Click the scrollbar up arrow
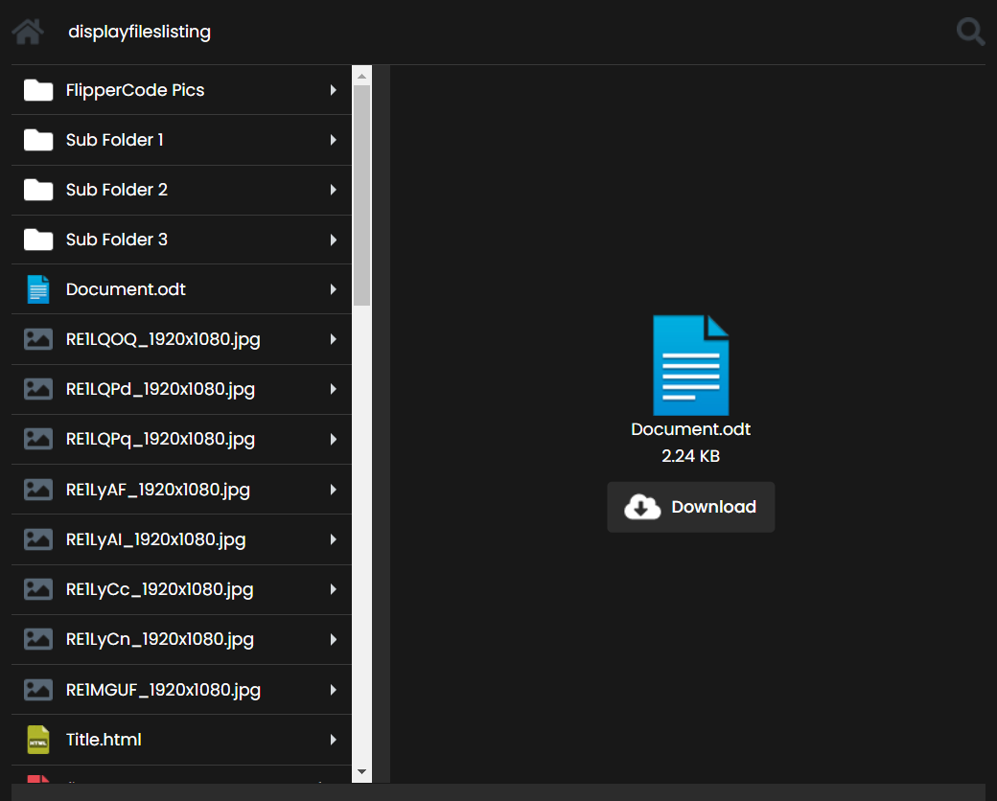997x801 pixels. point(361,76)
